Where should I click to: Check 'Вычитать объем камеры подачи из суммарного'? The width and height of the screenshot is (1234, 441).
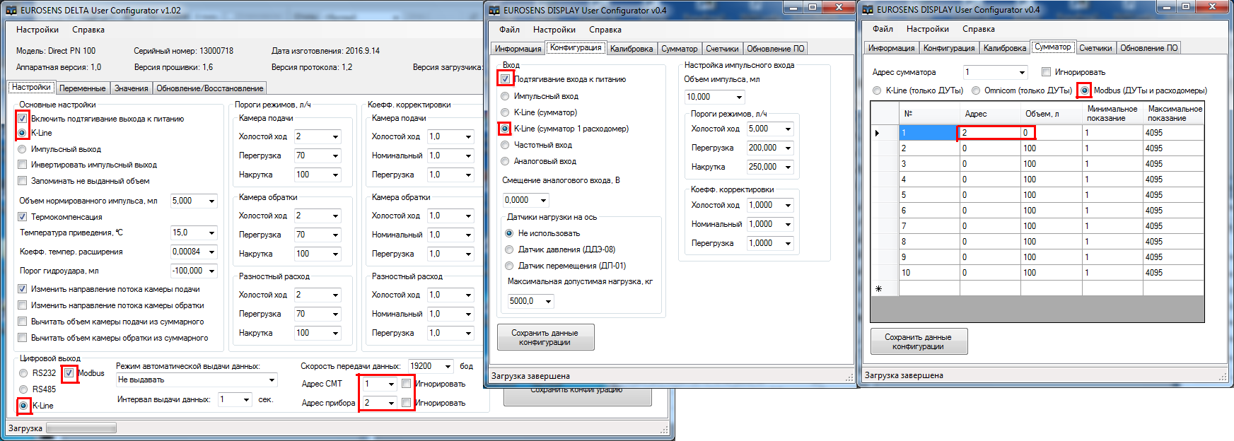tap(23, 322)
